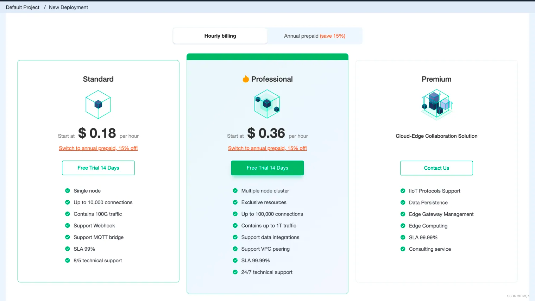
Task: Click the Standard plan cube icon
Action: click(98, 105)
